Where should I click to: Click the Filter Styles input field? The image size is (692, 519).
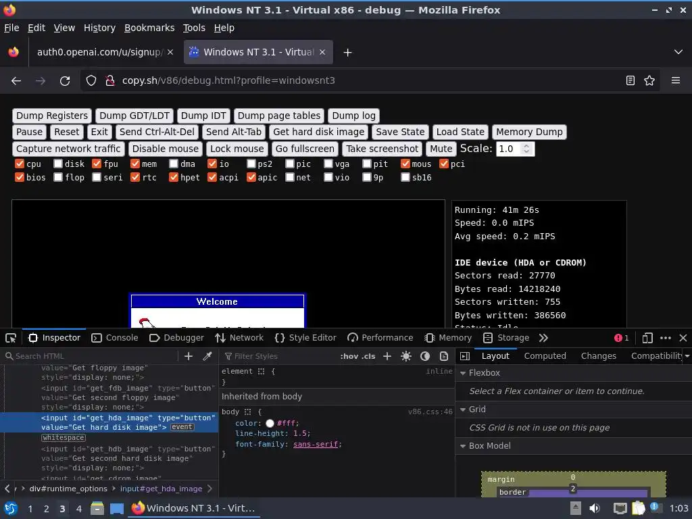(280, 356)
